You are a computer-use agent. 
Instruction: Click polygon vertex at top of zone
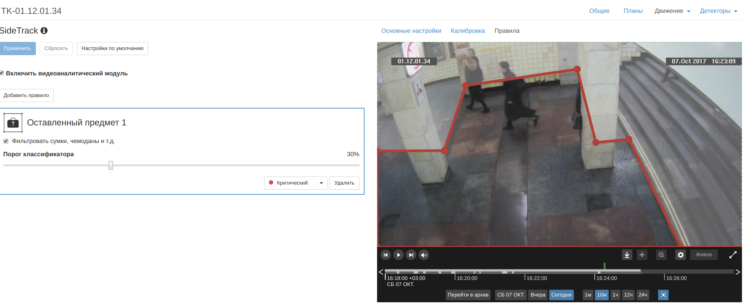click(577, 69)
